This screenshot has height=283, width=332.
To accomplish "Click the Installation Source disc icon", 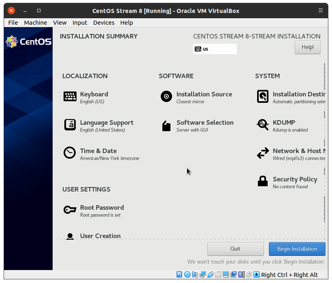I will click(166, 96).
